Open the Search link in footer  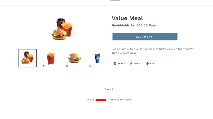(x=109, y=89)
